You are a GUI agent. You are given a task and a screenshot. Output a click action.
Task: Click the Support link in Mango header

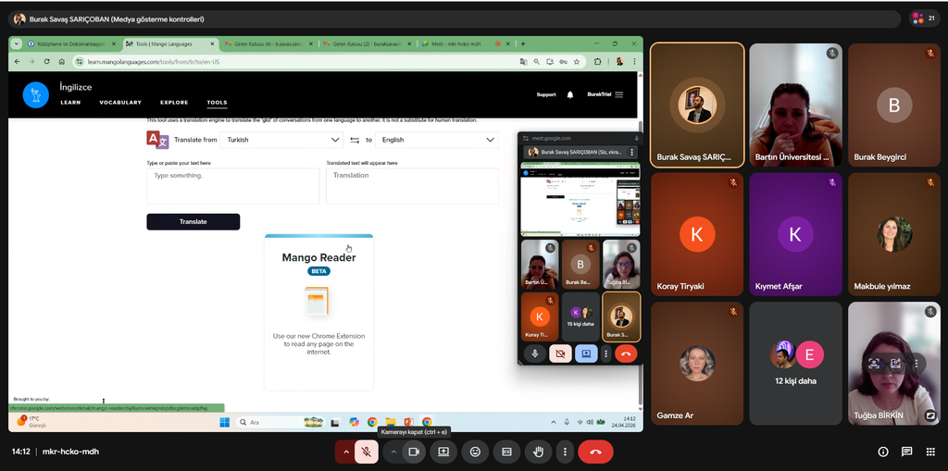546,94
